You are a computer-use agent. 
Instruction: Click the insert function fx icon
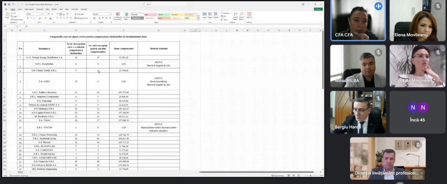[26, 26]
